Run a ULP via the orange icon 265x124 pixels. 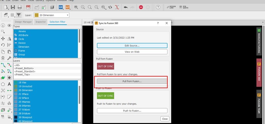tap(68, 7)
